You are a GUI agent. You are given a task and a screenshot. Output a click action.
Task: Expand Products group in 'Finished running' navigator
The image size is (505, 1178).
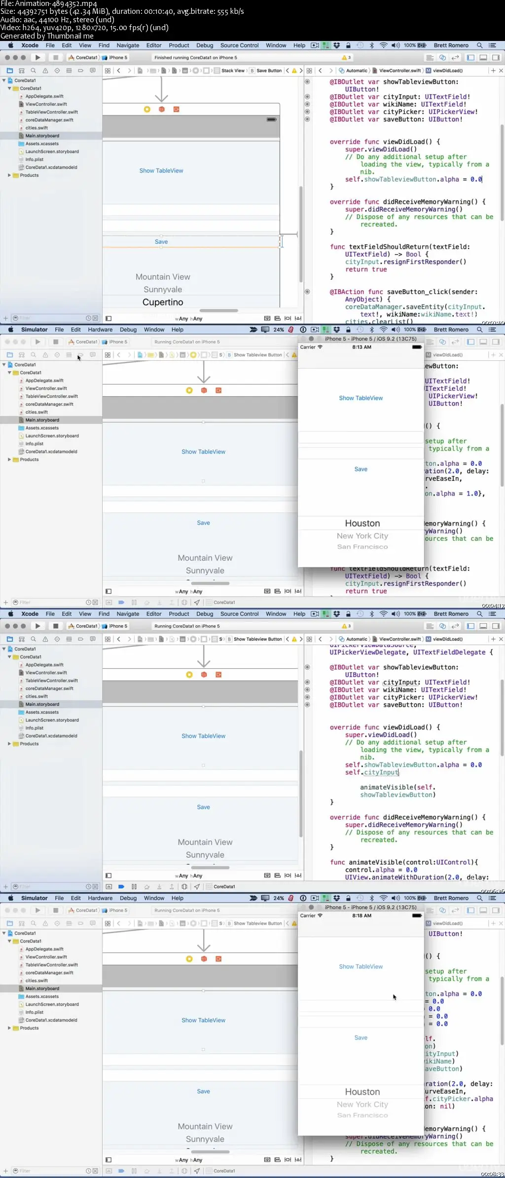9,175
